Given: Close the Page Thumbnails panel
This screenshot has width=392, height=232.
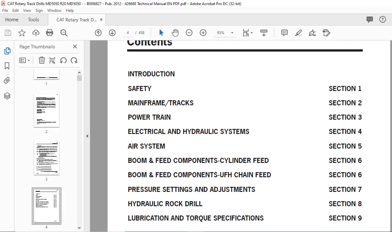Looking at the screenshot, I should tap(75, 46).
